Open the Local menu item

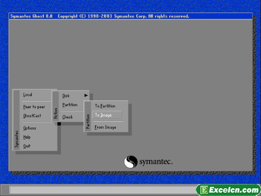(28, 95)
